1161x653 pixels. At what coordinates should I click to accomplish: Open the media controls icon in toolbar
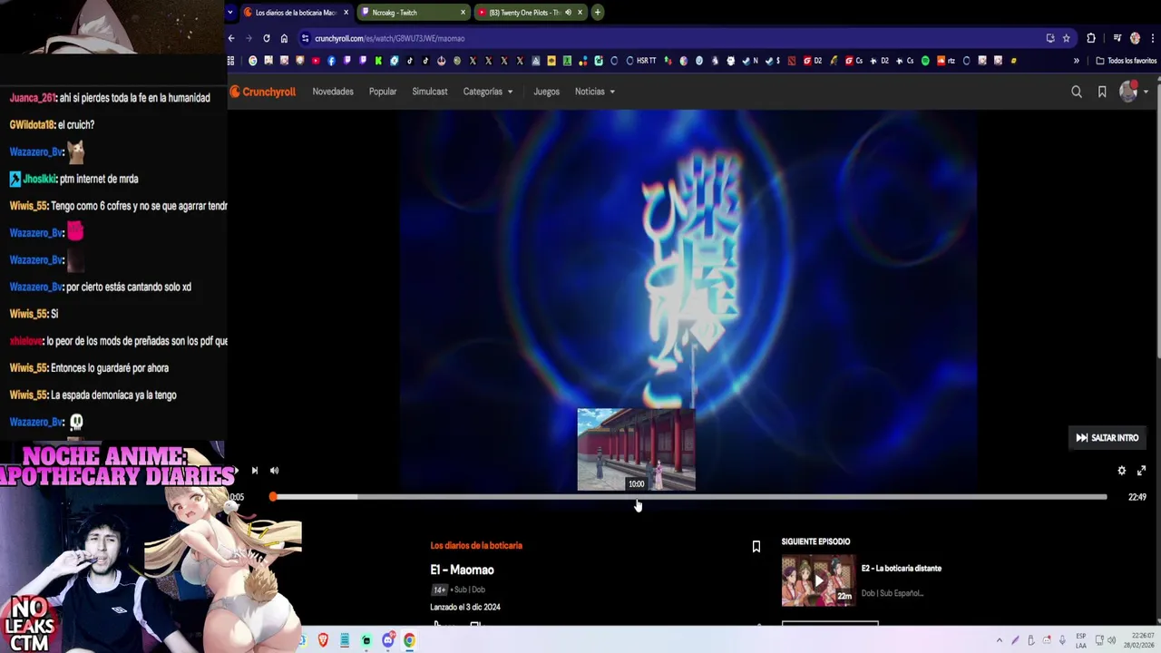[x=1117, y=38]
